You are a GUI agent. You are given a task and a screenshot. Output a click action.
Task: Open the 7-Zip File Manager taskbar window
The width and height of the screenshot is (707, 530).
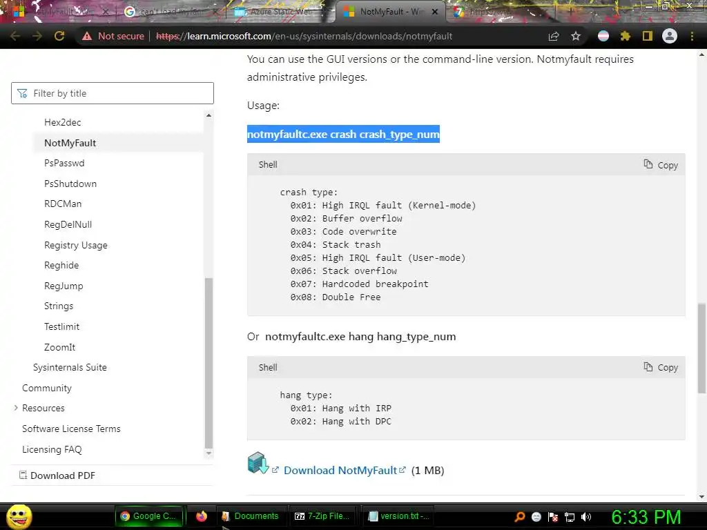322,516
